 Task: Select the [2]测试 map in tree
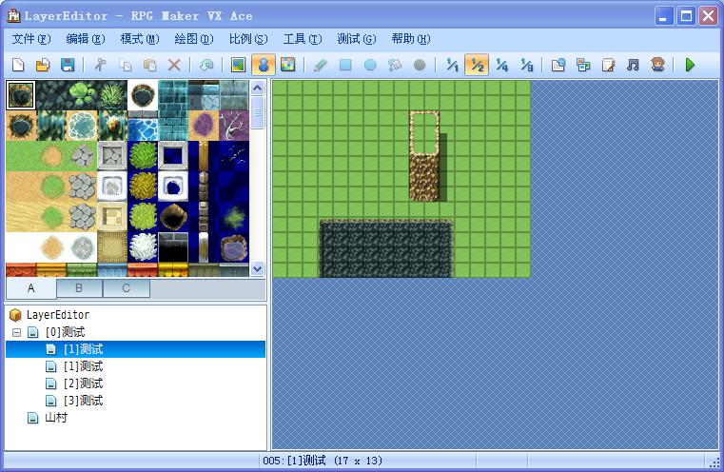coord(83,383)
